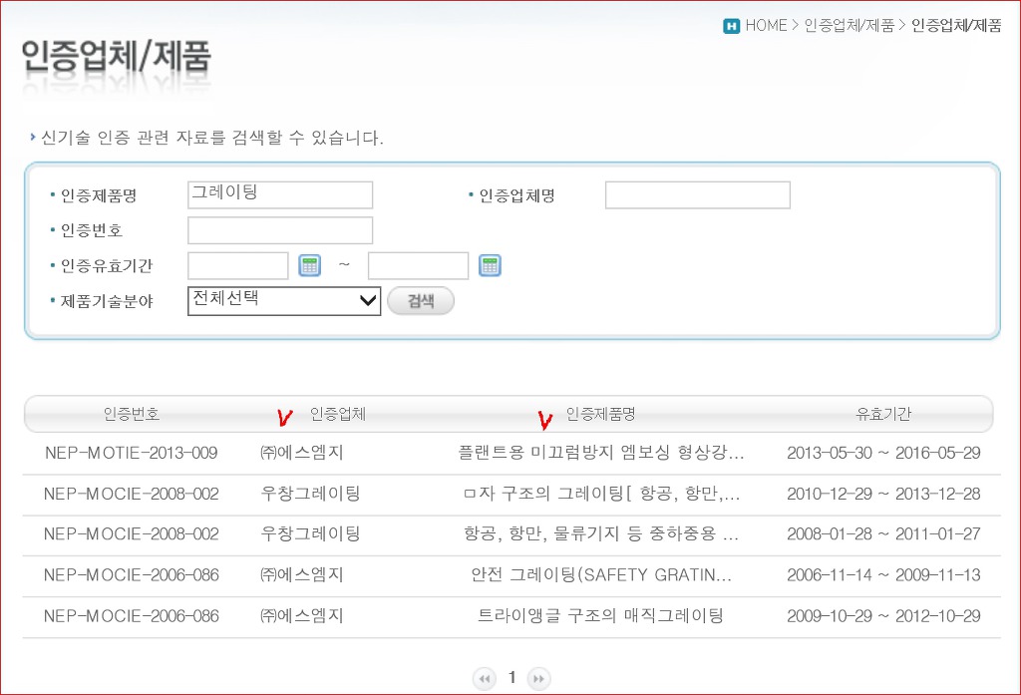Click 인증업체 column header
Screen dimensions: 1021x695
tap(337, 414)
